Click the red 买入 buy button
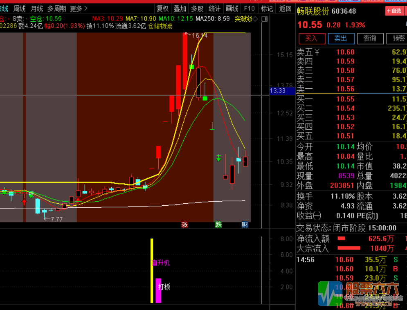 pyautogui.click(x=312, y=39)
